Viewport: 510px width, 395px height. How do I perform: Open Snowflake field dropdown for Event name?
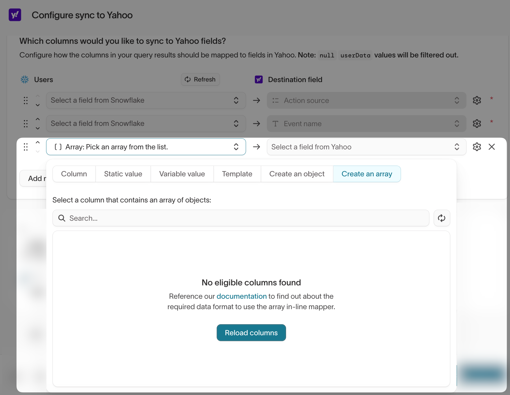point(146,124)
